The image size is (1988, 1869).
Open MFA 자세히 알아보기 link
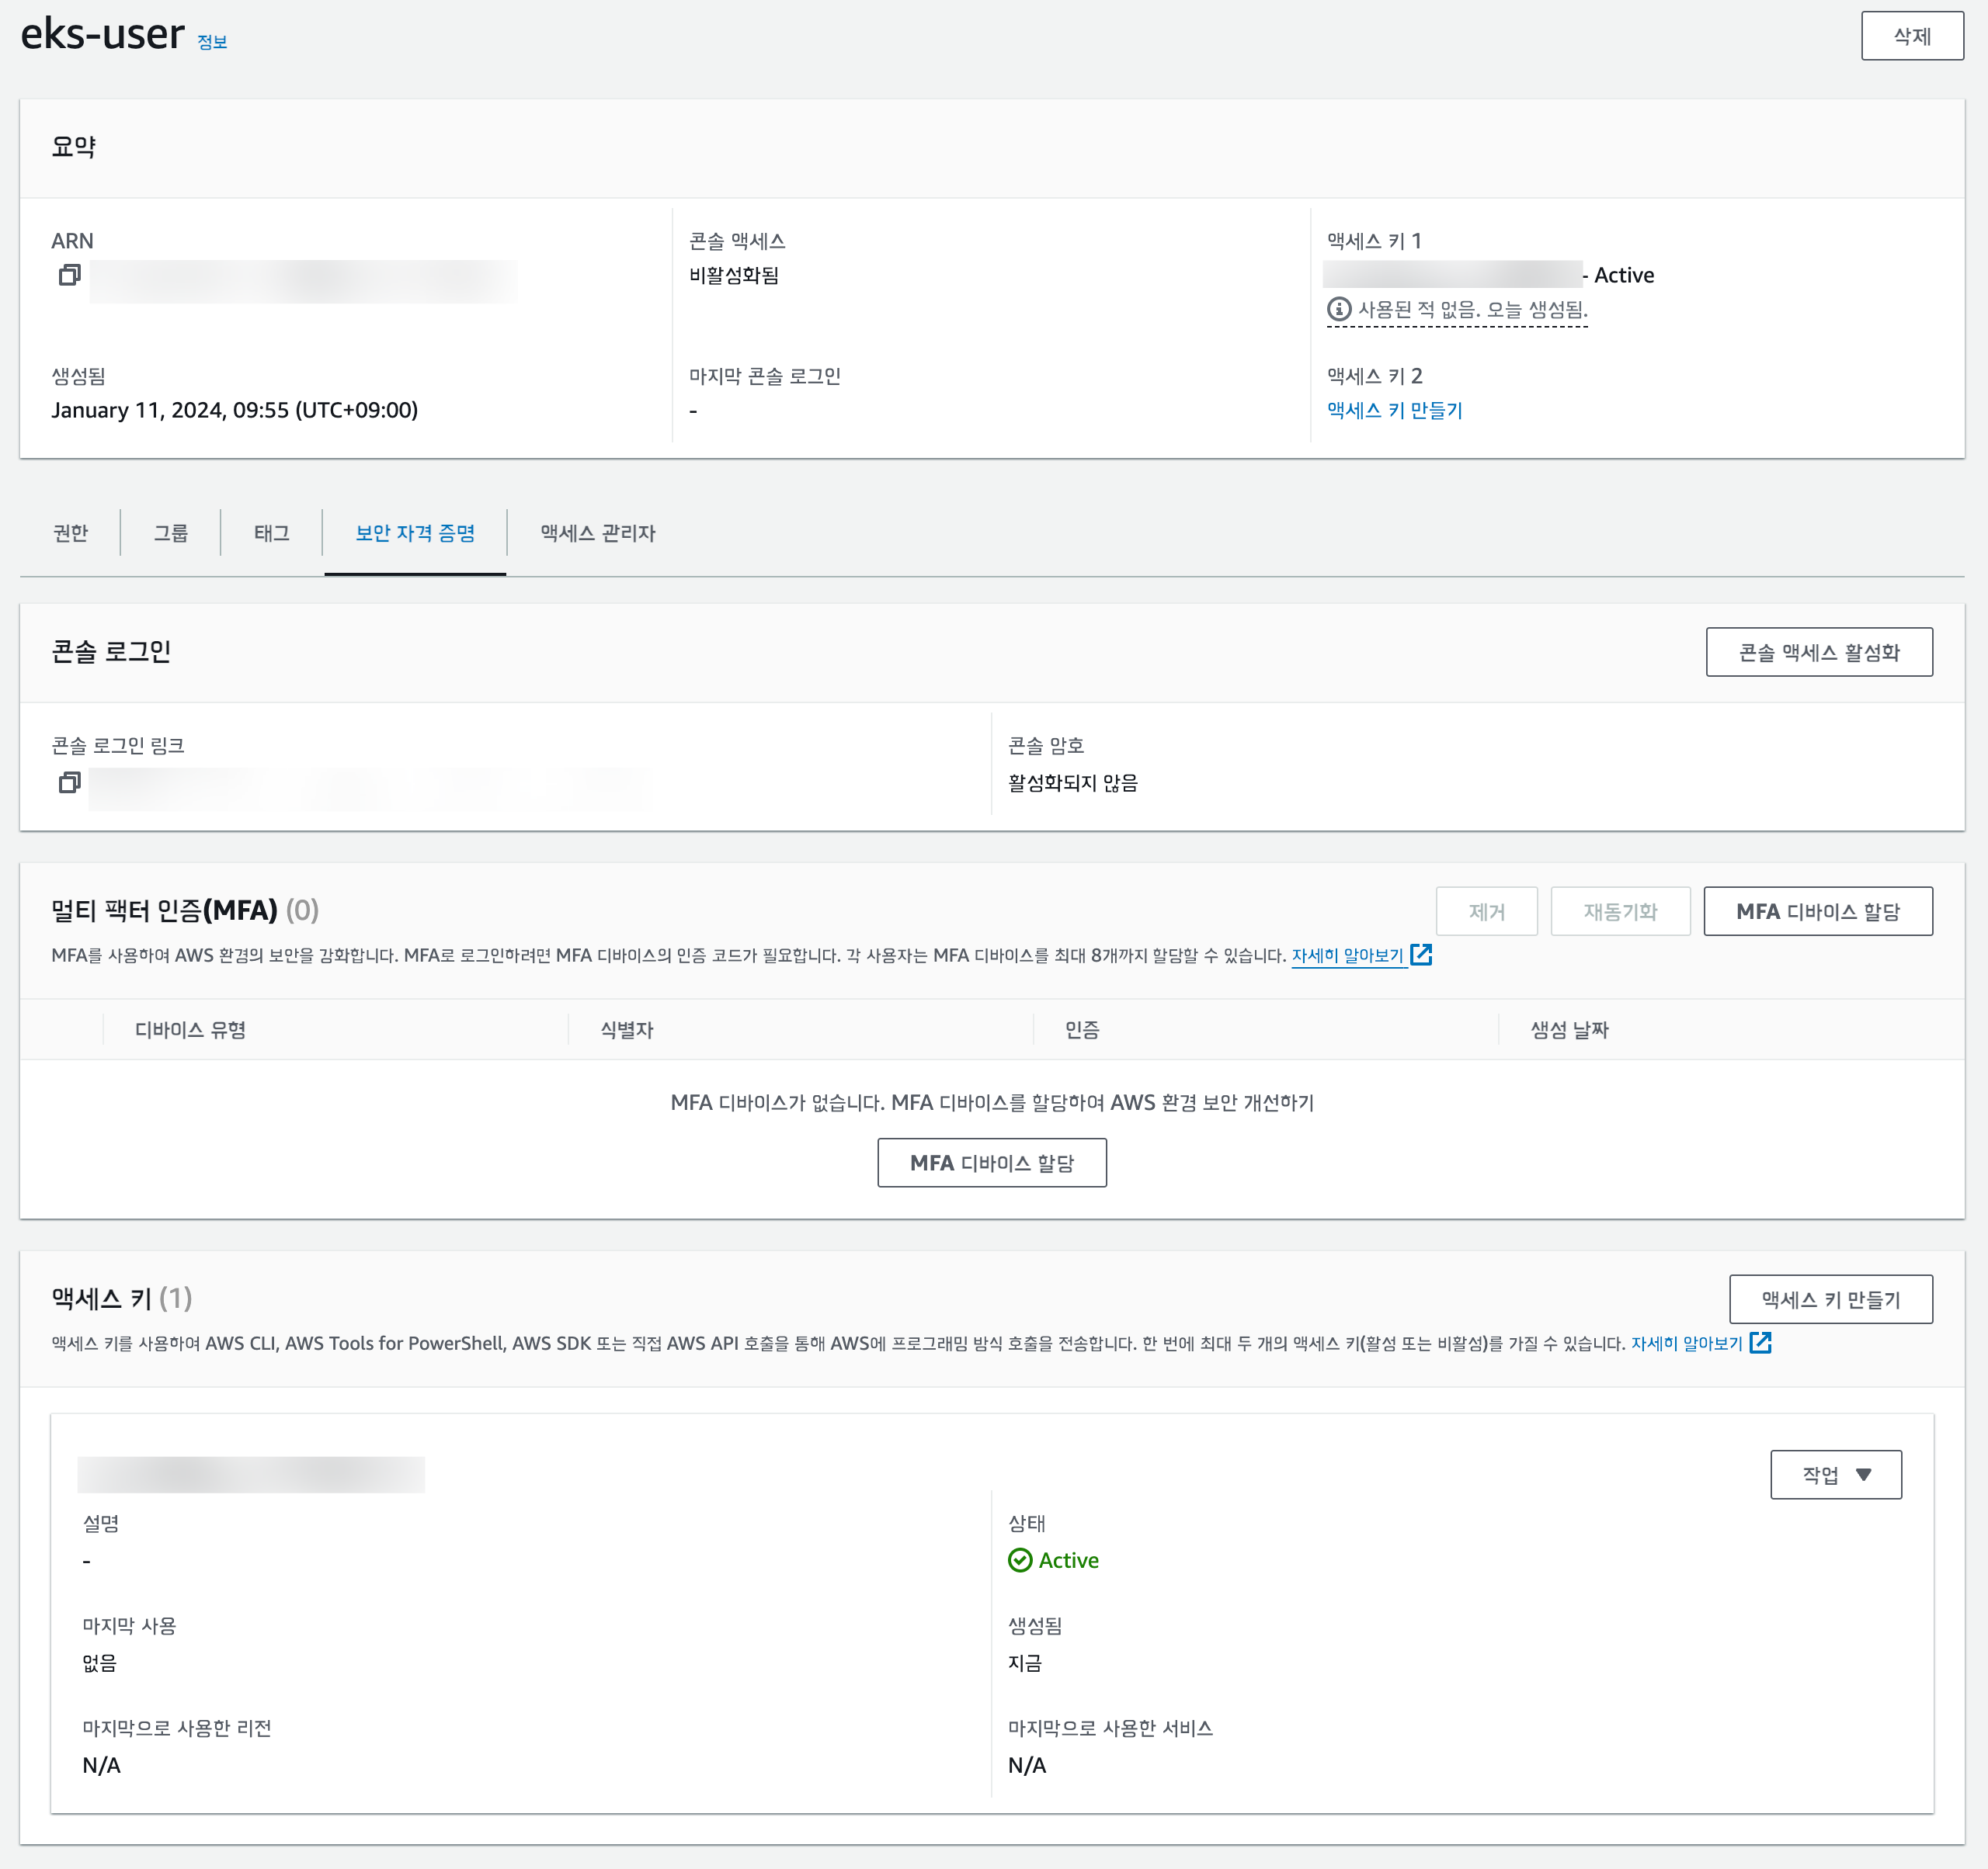[1347, 955]
